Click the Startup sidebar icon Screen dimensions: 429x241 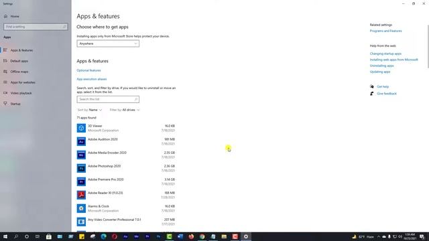pyautogui.click(x=5, y=104)
